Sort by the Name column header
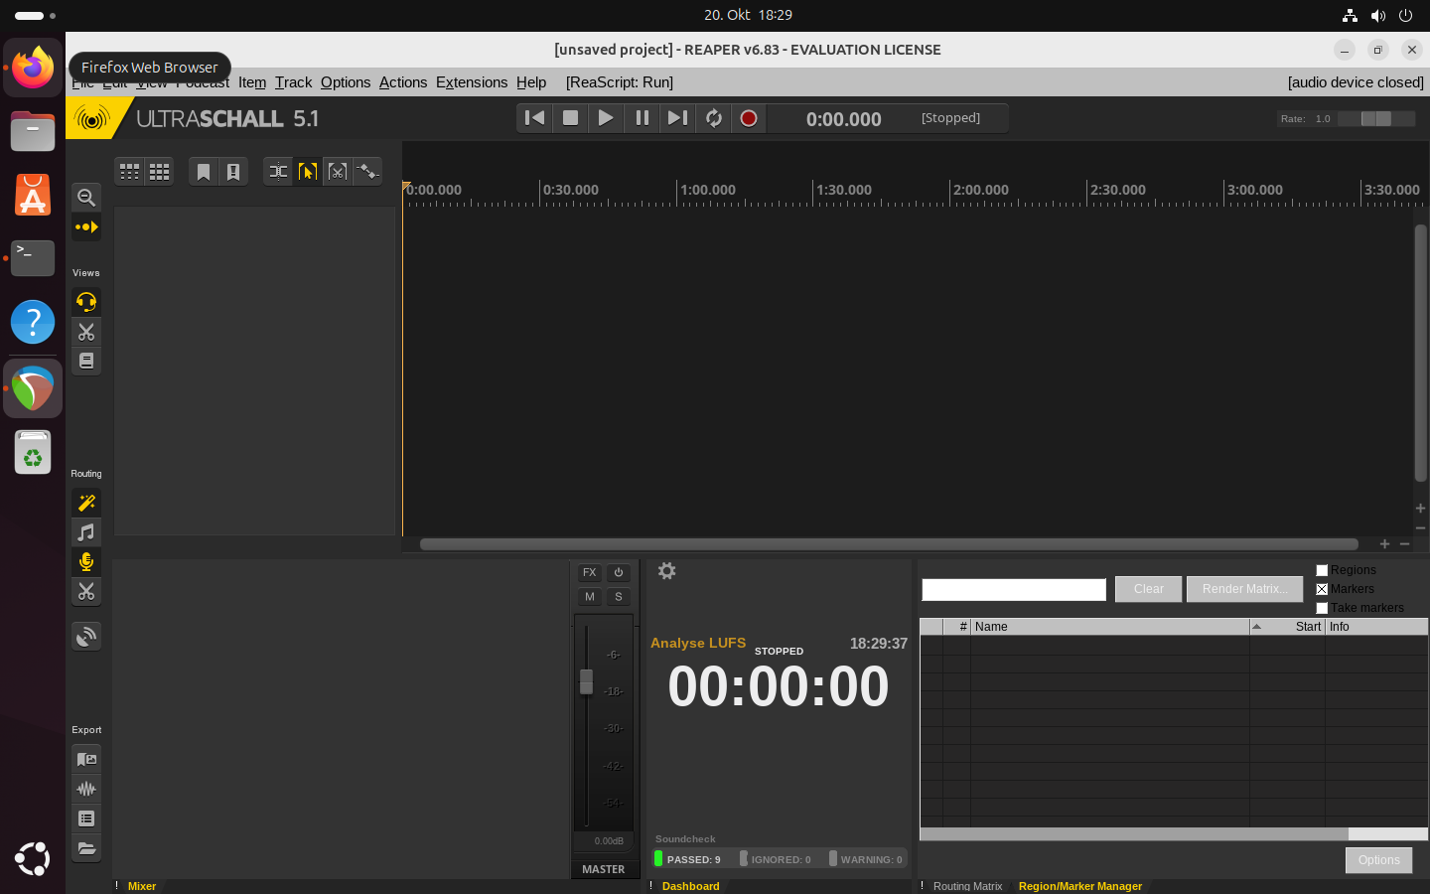This screenshot has height=894, width=1430. click(x=1110, y=627)
